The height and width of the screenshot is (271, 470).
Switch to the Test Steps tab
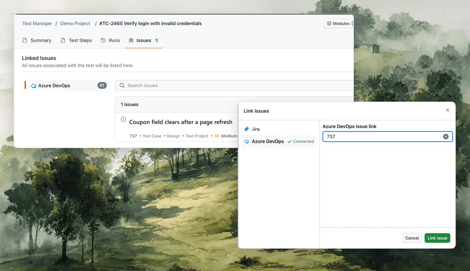[x=76, y=40]
